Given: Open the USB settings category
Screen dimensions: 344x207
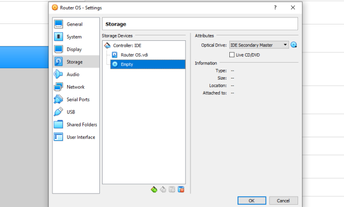Looking at the screenshot, I should (76, 112).
